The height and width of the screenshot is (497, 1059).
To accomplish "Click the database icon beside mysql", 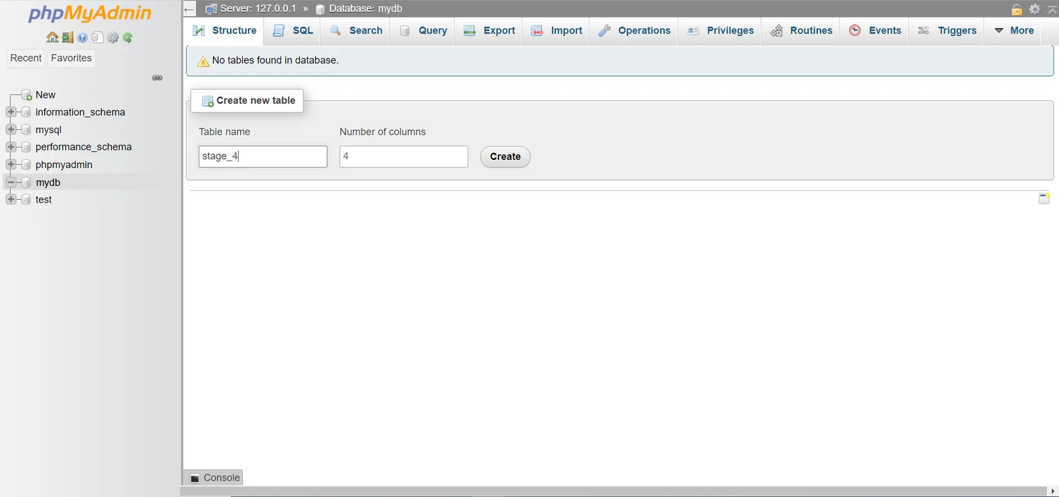I will [26, 129].
